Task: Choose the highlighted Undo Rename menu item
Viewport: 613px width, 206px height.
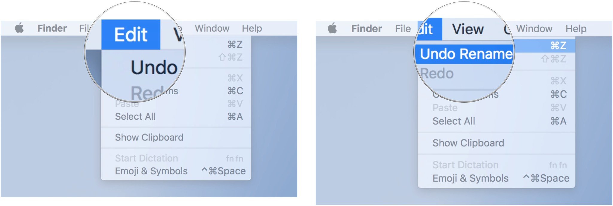Action: tap(466, 54)
